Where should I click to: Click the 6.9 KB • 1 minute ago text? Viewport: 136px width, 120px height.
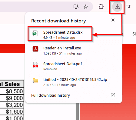tap(59, 38)
